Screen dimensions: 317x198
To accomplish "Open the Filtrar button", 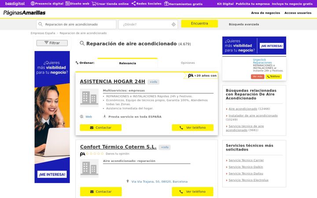I will tap(52, 43).
